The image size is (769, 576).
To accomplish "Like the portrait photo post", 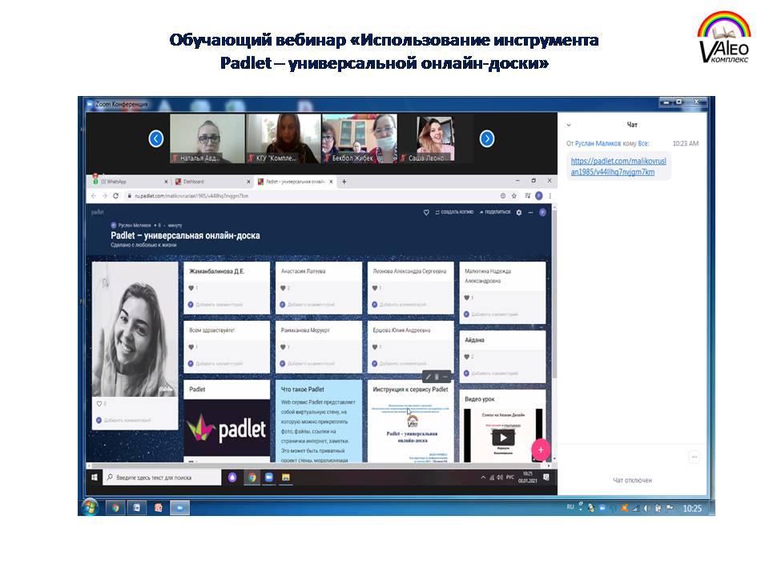I will pos(99,404).
